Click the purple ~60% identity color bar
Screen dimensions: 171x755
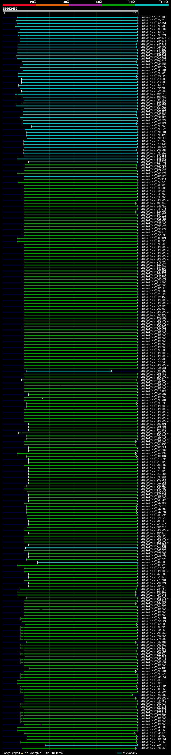coord(86,5)
